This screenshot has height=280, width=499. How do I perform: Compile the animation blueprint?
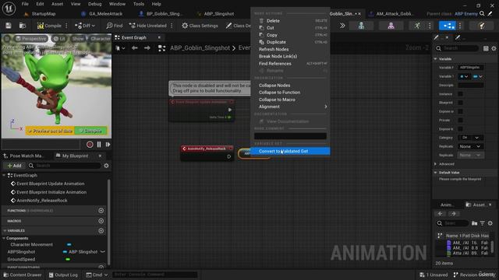[x=49, y=26]
